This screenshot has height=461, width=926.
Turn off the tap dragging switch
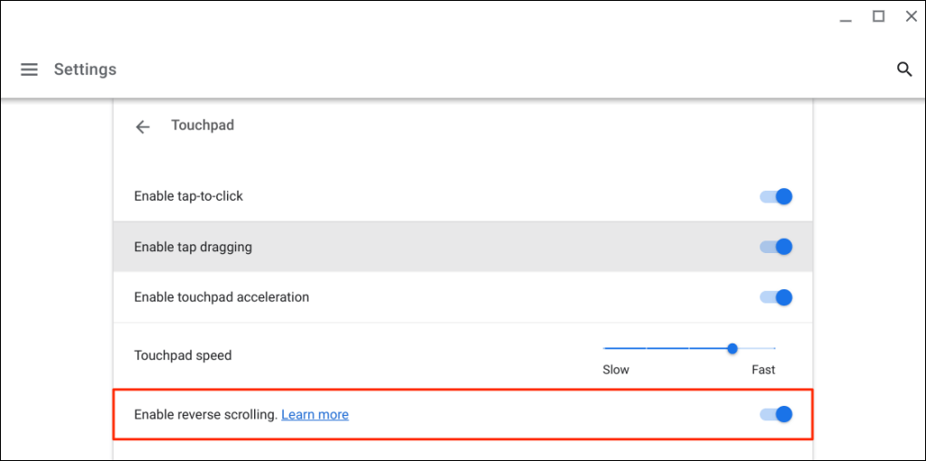pyautogui.click(x=777, y=247)
